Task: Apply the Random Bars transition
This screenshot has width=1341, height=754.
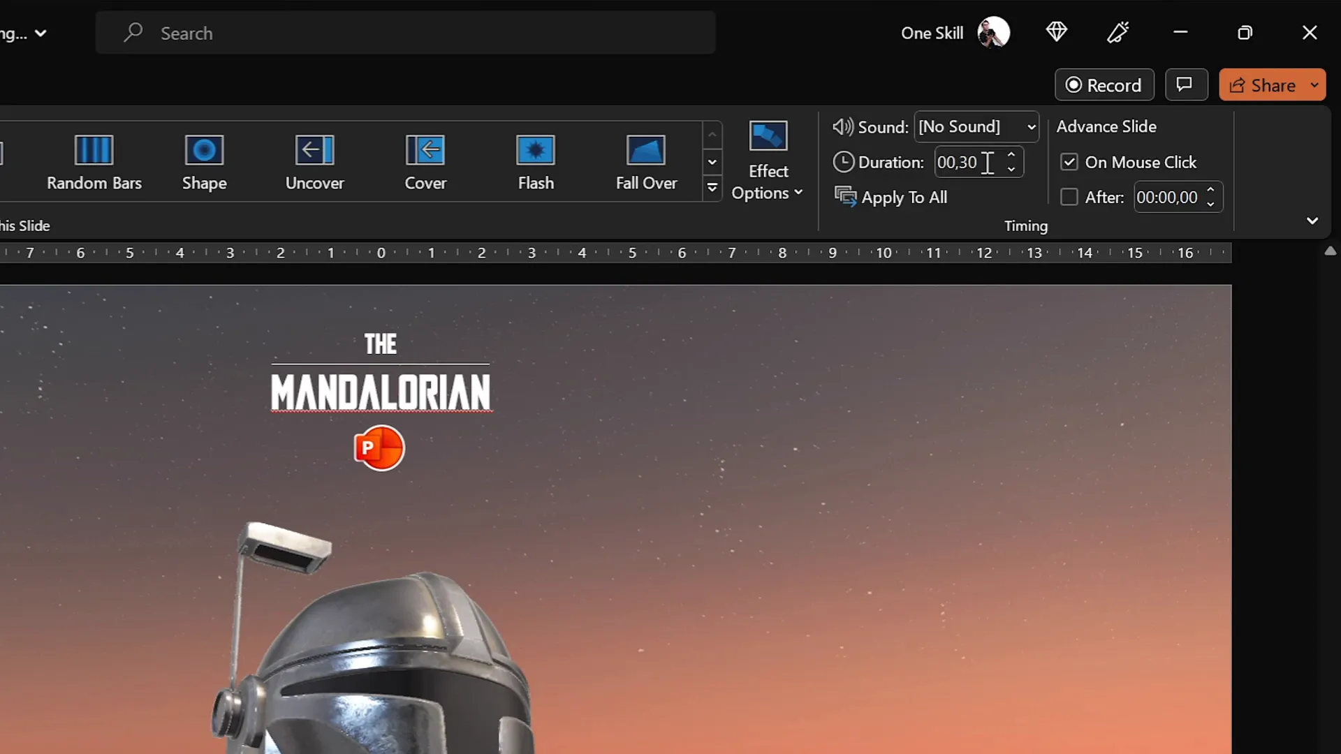Action: click(x=94, y=163)
